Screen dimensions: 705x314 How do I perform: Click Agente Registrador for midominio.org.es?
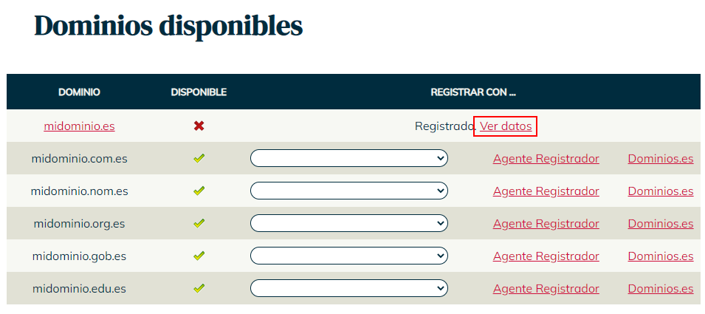546,223
